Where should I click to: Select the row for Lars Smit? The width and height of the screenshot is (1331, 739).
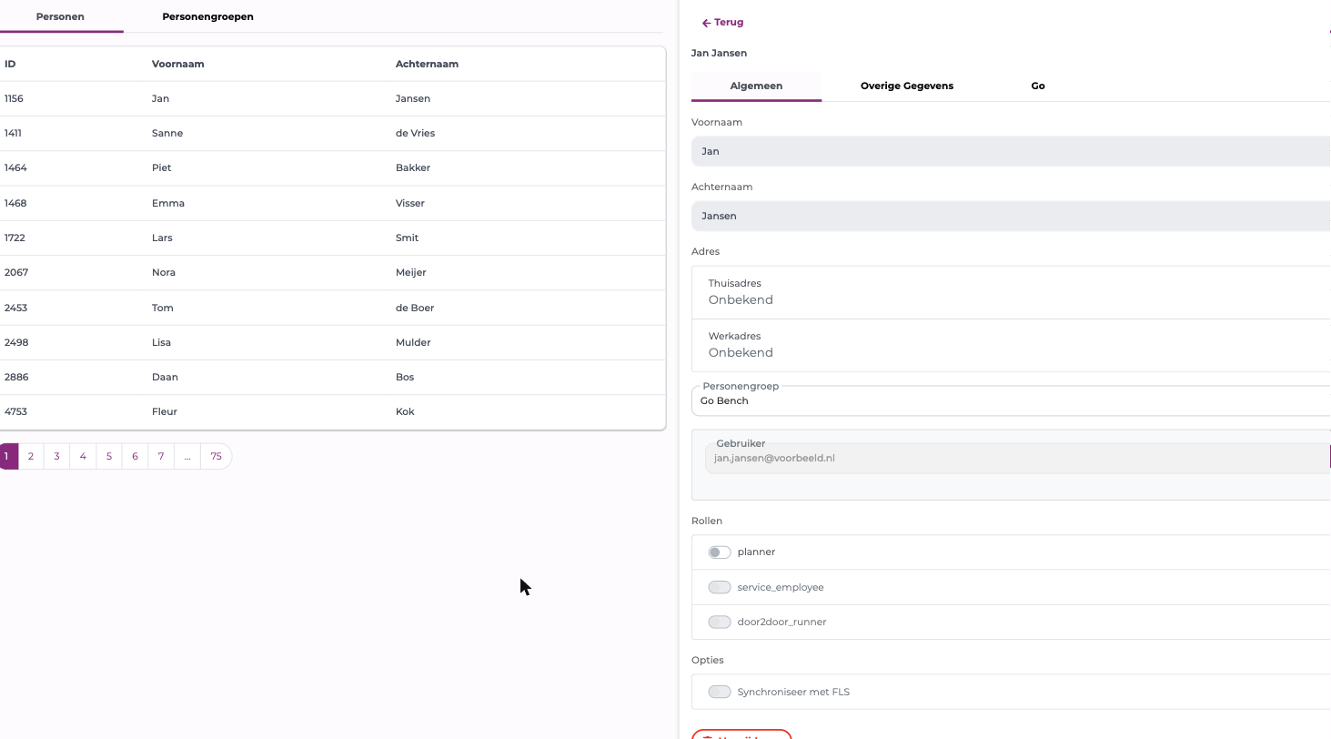tap(332, 238)
